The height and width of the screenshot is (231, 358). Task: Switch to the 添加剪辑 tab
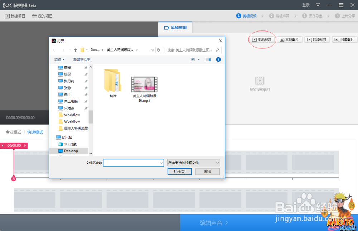[x=175, y=28]
